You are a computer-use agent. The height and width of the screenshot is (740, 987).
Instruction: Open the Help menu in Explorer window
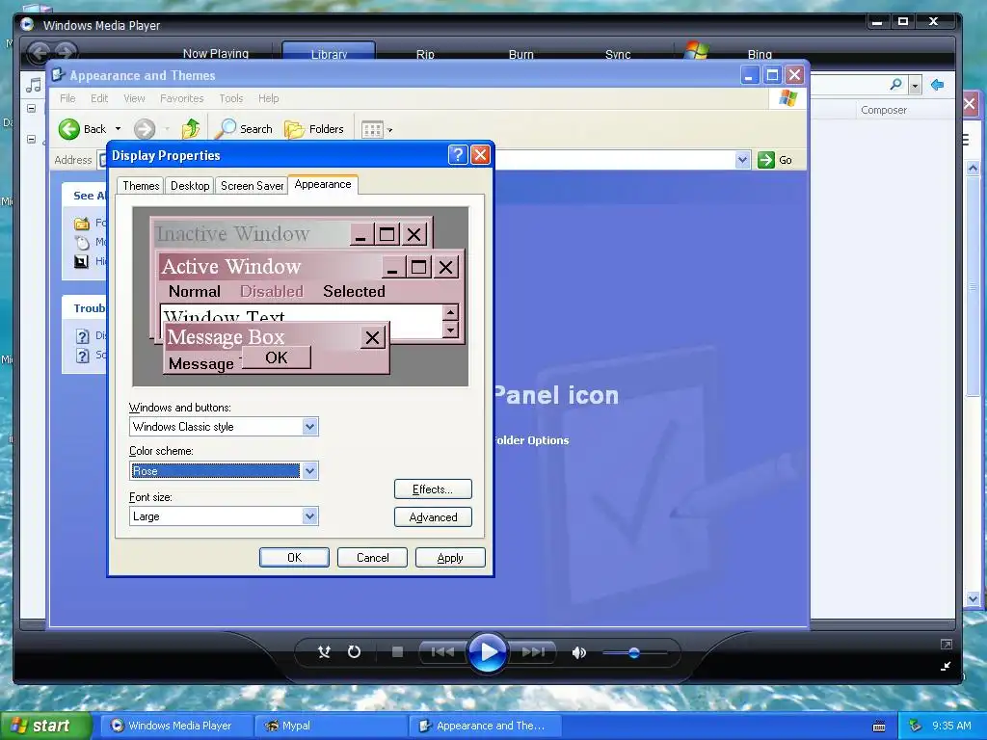tap(268, 98)
